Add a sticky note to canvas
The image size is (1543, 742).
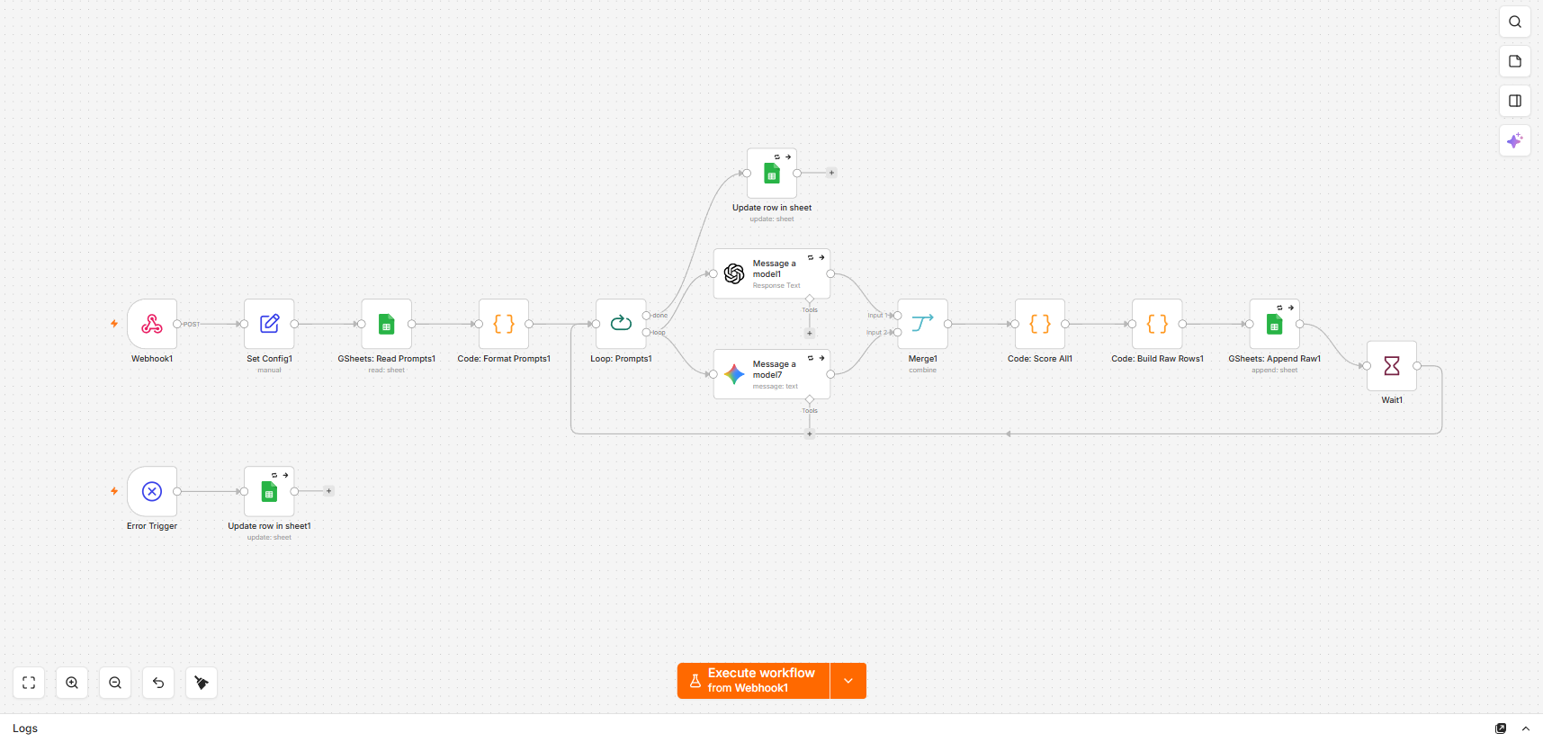(x=1515, y=61)
